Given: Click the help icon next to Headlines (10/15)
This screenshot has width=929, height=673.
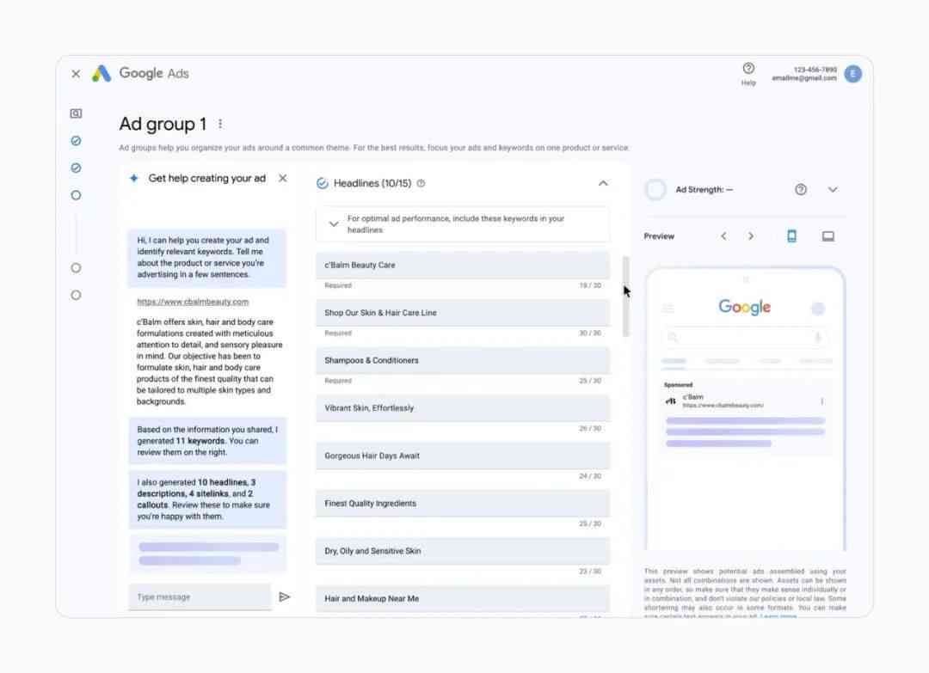Looking at the screenshot, I should tap(421, 183).
